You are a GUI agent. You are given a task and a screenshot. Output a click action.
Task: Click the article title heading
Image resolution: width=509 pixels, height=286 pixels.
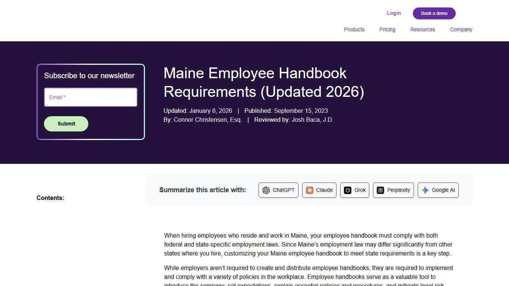pyautogui.click(x=263, y=82)
